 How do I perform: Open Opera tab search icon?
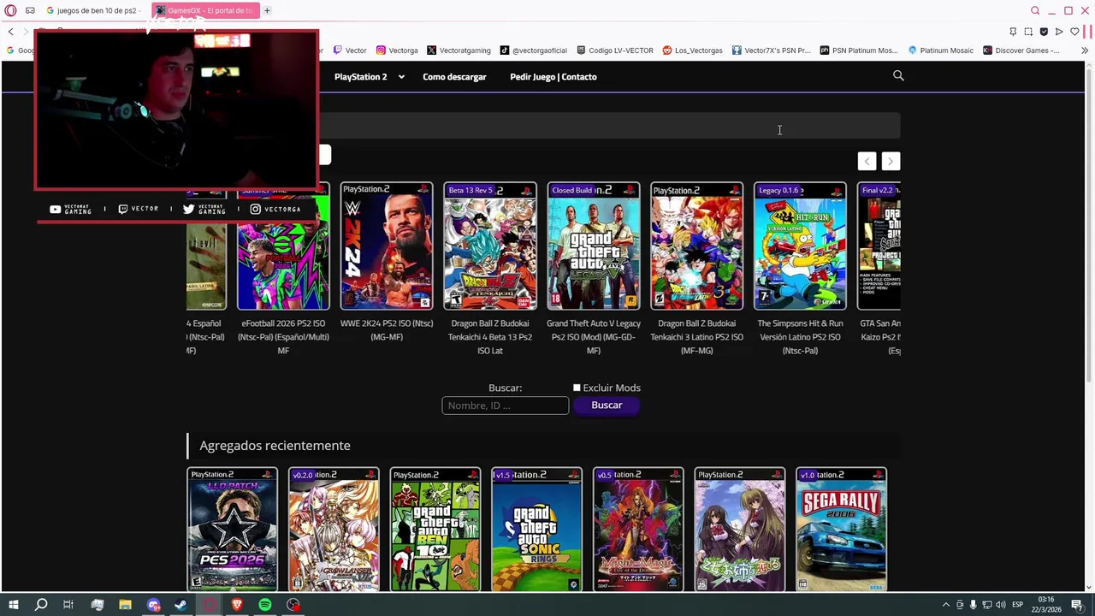pos(1035,10)
